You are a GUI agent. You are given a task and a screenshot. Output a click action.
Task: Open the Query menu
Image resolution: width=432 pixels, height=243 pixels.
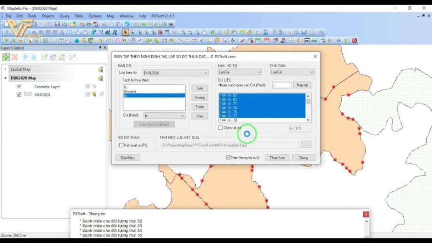pyautogui.click(x=64, y=16)
